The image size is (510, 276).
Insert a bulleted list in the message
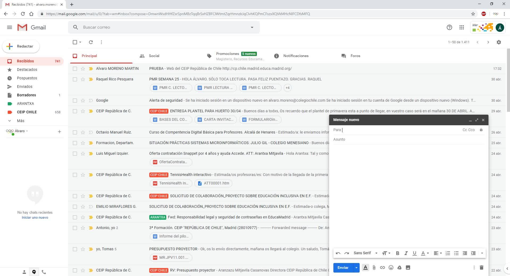pos(456,253)
